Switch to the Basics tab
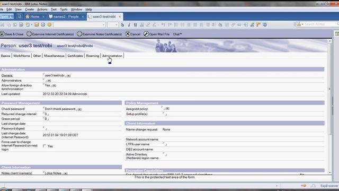 5,56
